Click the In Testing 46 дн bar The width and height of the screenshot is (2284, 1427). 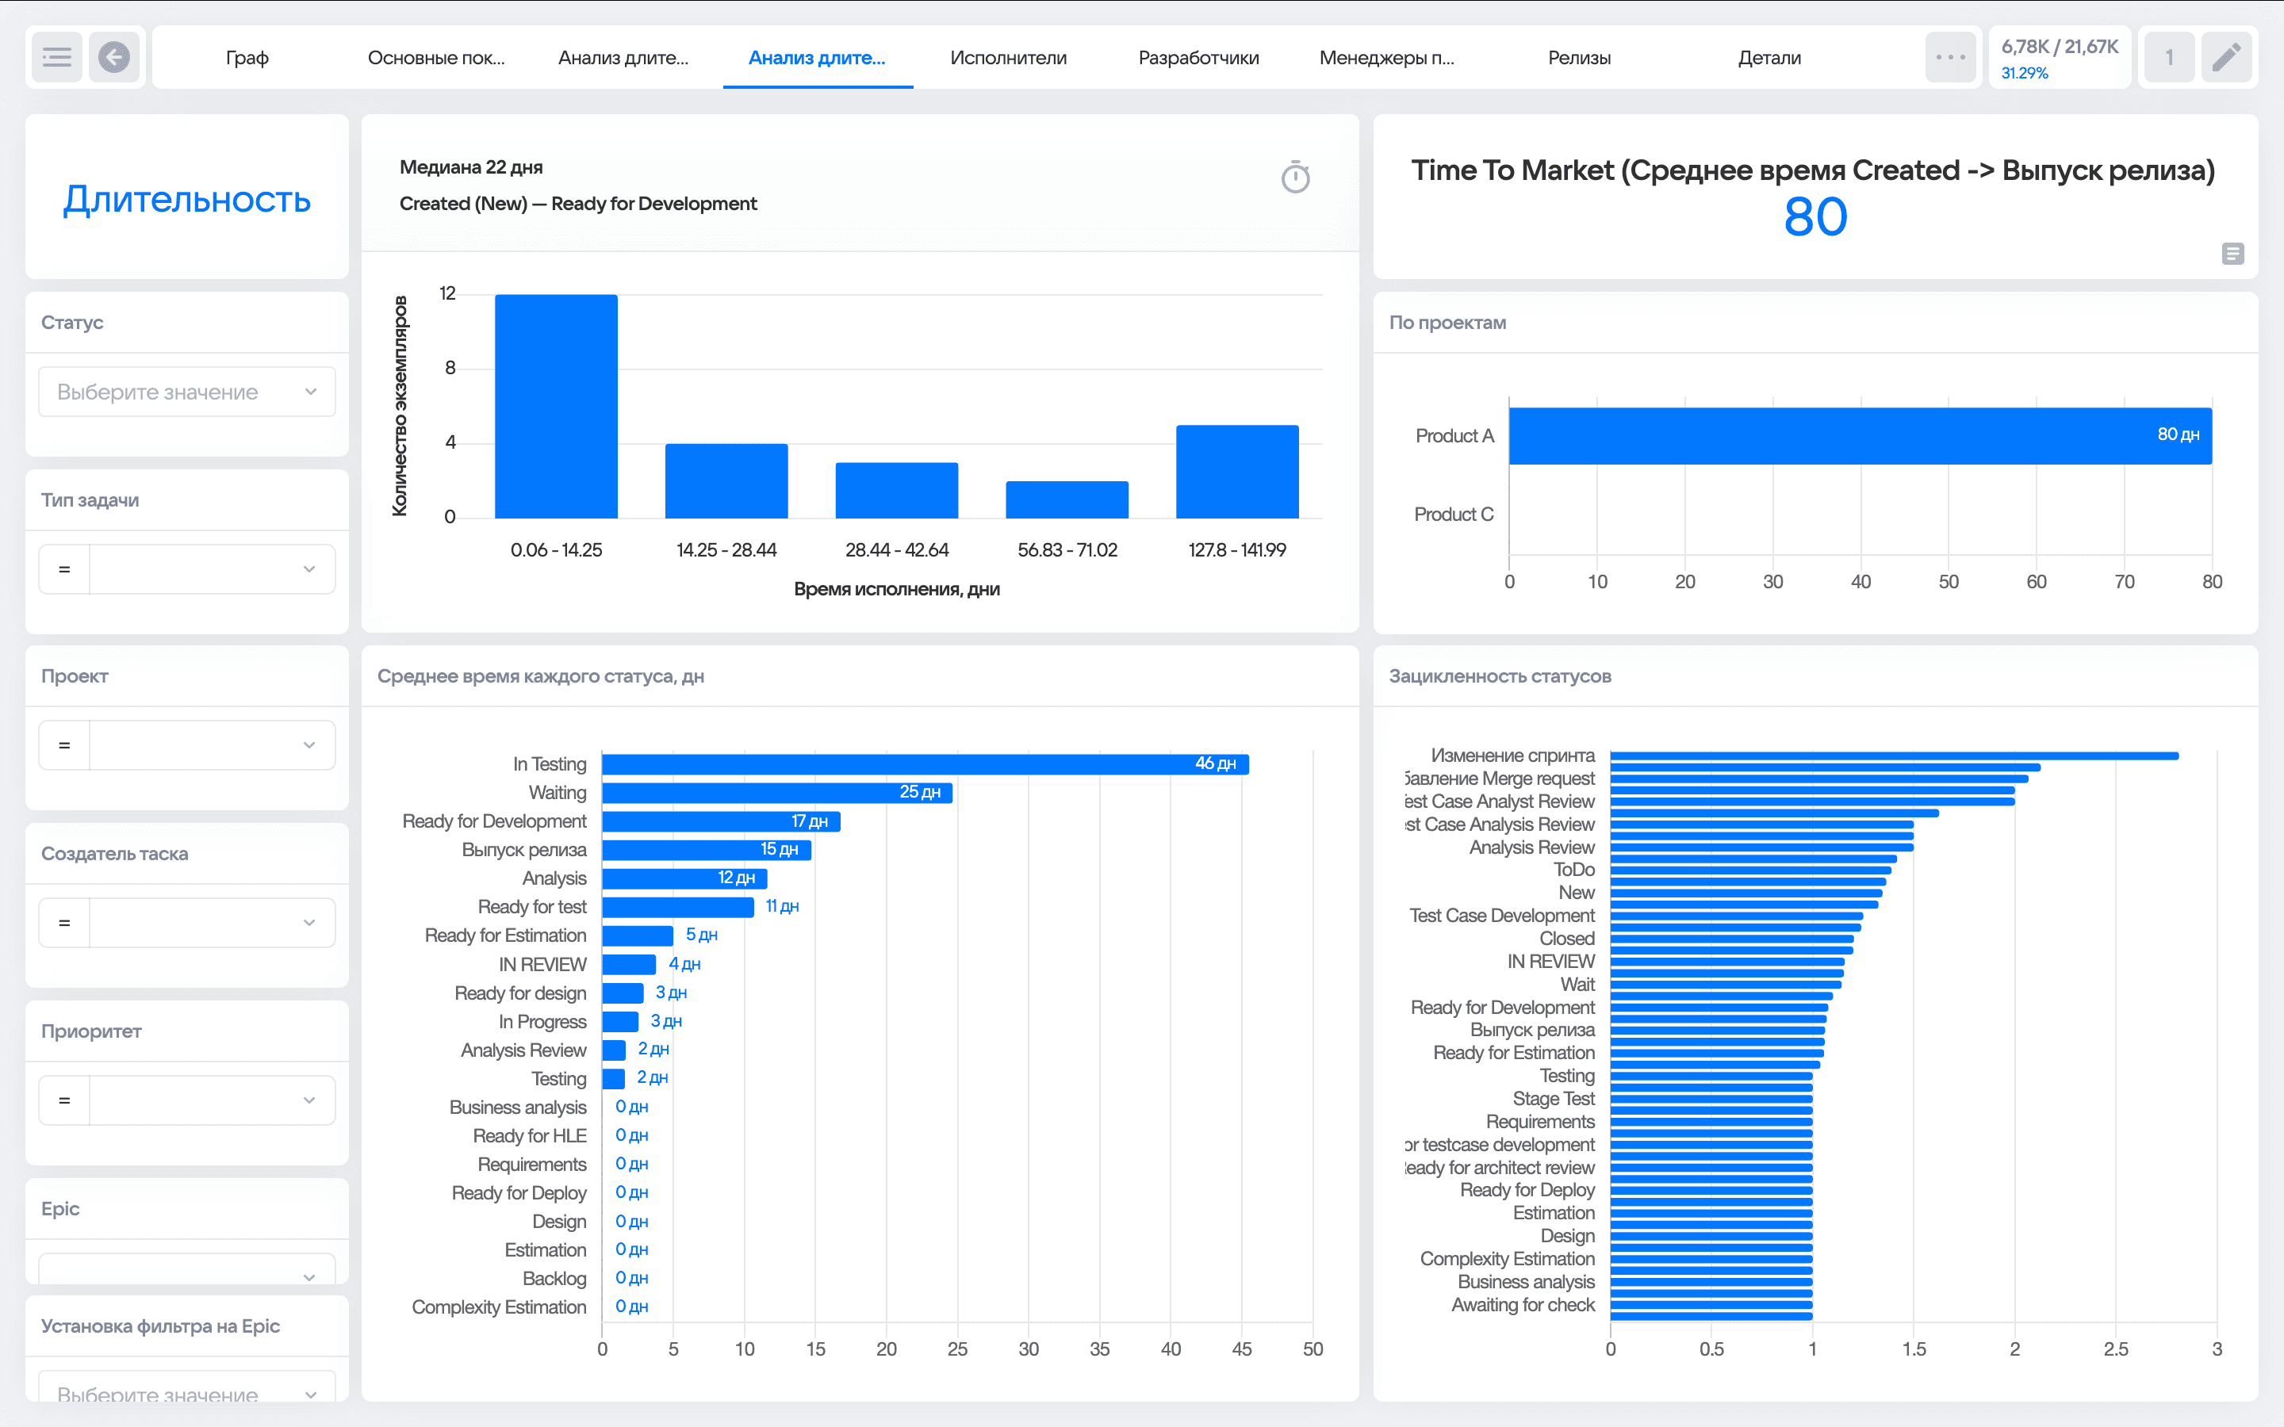[x=925, y=763]
